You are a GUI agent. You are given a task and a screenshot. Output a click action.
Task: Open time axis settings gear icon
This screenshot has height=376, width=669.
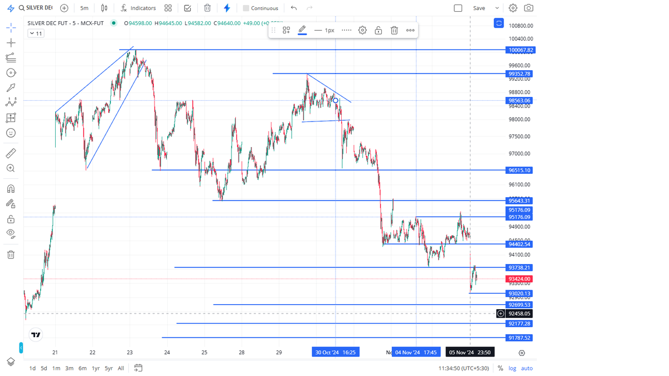(522, 353)
